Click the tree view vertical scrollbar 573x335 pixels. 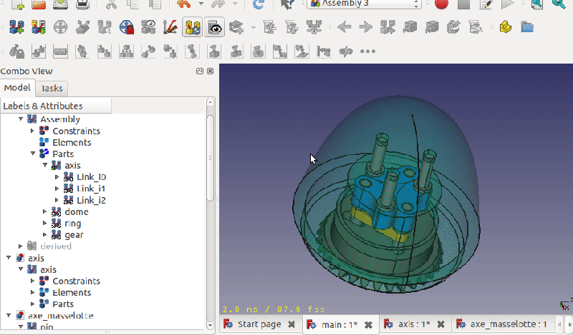pos(210,156)
